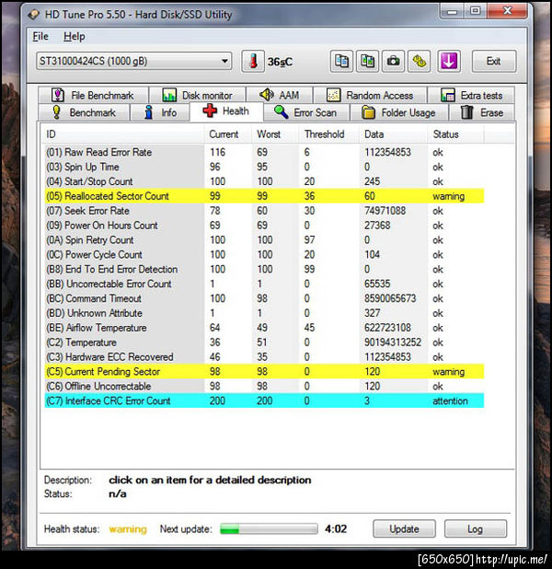Viewport: 552px width, 569px height.
Task: Click the Current column header
Action: [228, 134]
